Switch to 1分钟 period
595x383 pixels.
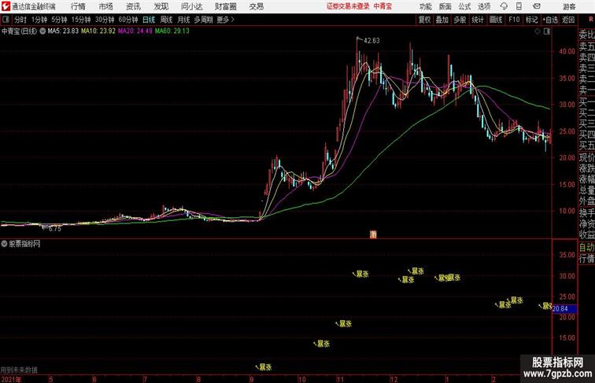[x=39, y=20]
